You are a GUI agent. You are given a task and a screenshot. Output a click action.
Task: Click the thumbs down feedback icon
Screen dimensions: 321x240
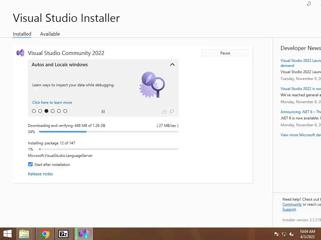172,112
